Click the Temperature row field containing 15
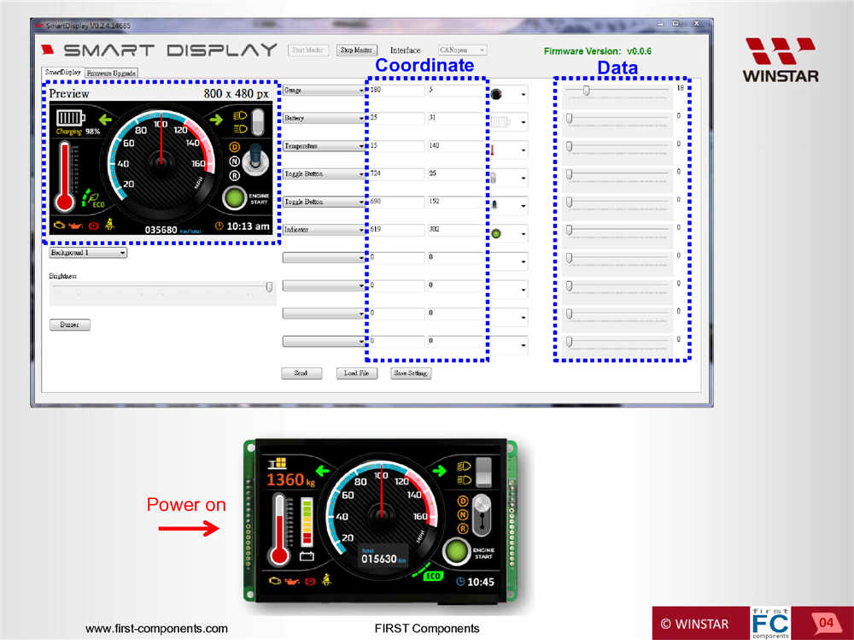 click(396, 146)
